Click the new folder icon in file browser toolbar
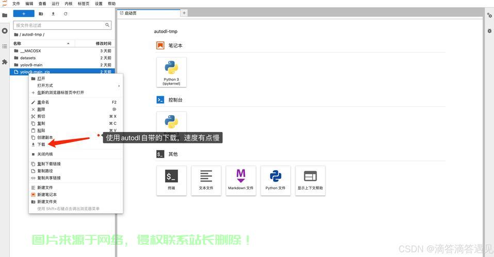This screenshot has height=257, width=494. [41, 14]
